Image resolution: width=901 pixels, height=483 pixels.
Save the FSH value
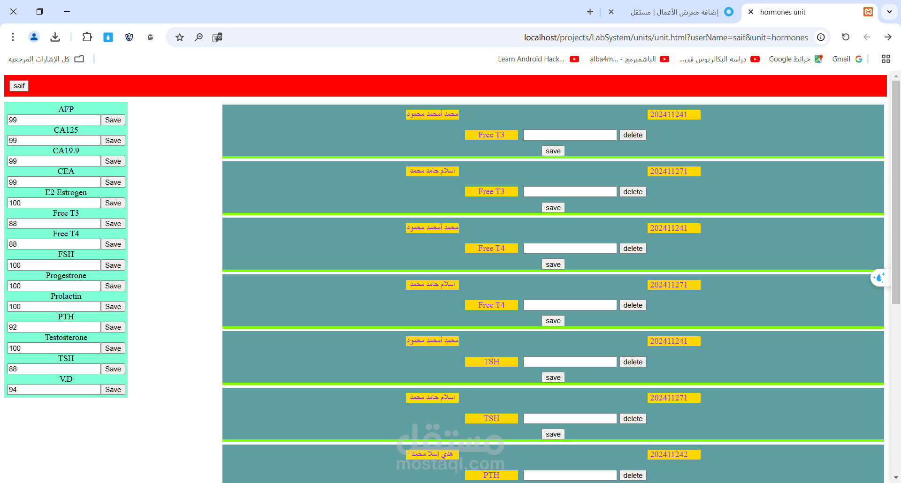[113, 265]
